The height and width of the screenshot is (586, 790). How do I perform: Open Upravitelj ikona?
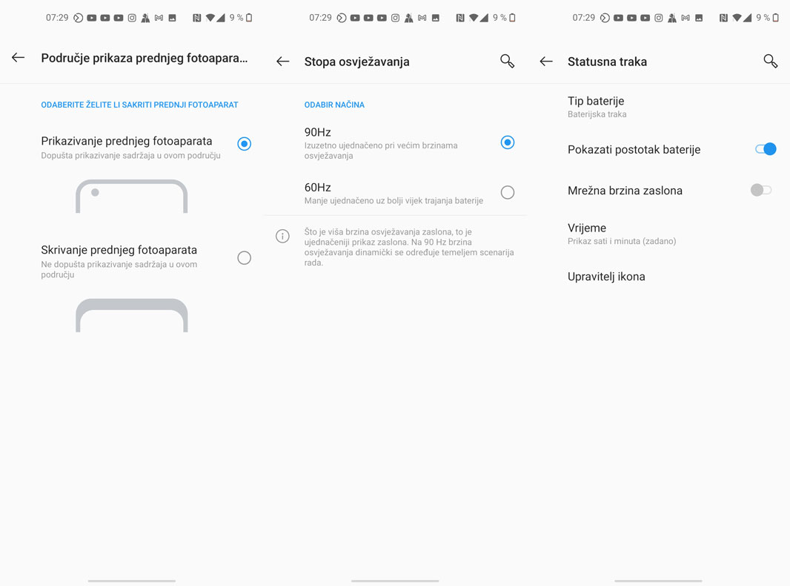tap(658, 277)
